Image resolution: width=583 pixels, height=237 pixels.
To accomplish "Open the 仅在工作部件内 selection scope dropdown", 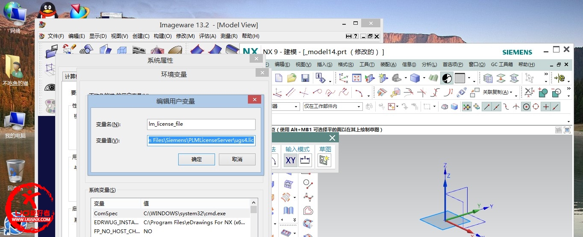I will [333, 106].
